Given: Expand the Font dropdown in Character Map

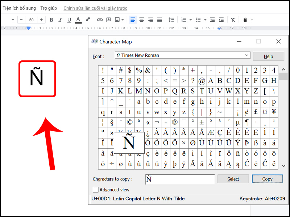Looking at the screenshot, I should click(247, 55).
